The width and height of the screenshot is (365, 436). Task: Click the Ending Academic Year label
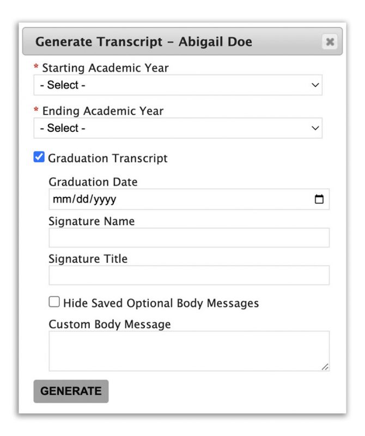(x=103, y=111)
